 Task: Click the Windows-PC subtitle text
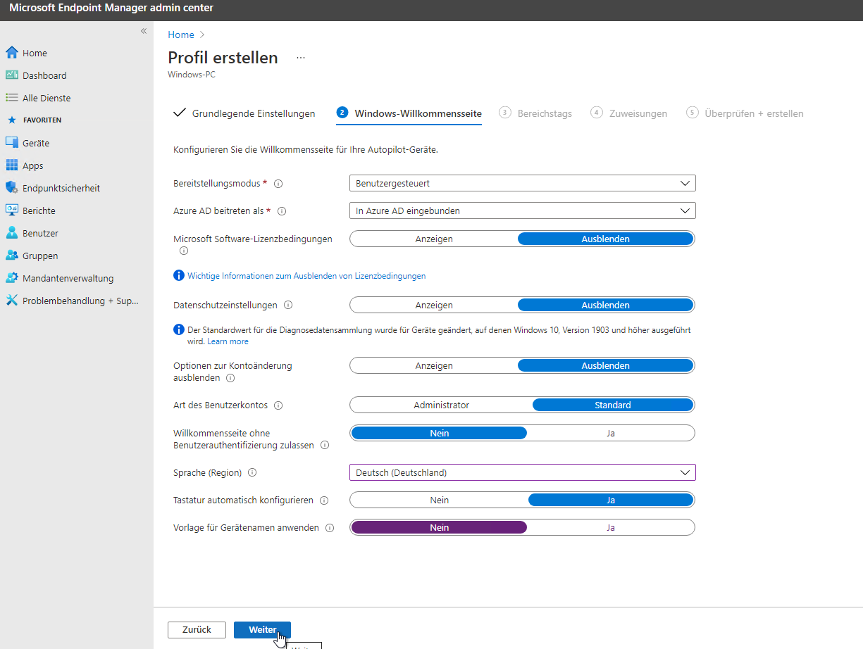pyautogui.click(x=192, y=74)
